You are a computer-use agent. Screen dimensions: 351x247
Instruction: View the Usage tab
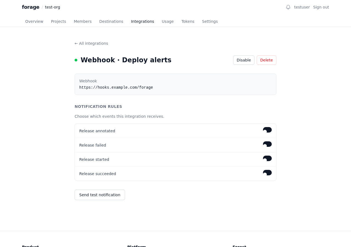point(168,21)
